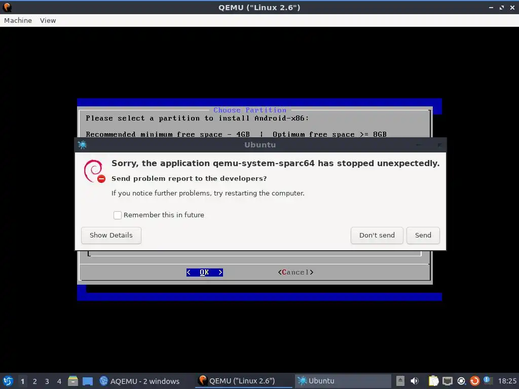
Task: Select OK in the Choose Partition dialog
Action: pos(205,272)
